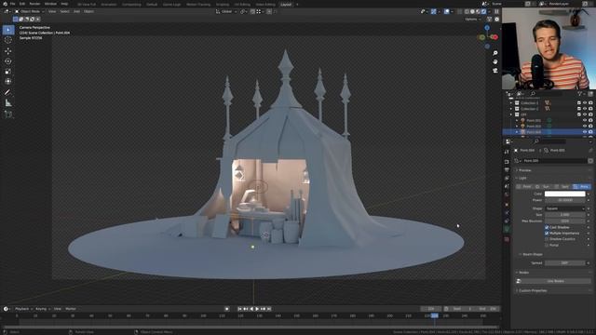596x335 pixels.
Task: Set light type to Spot
Action: click(x=562, y=186)
